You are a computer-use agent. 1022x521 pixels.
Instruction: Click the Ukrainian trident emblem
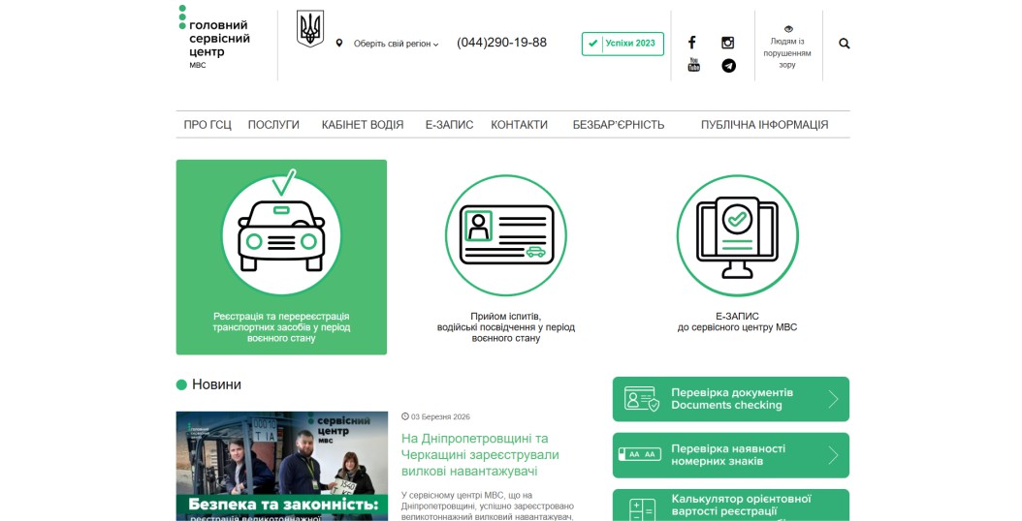tap(310, 29)
